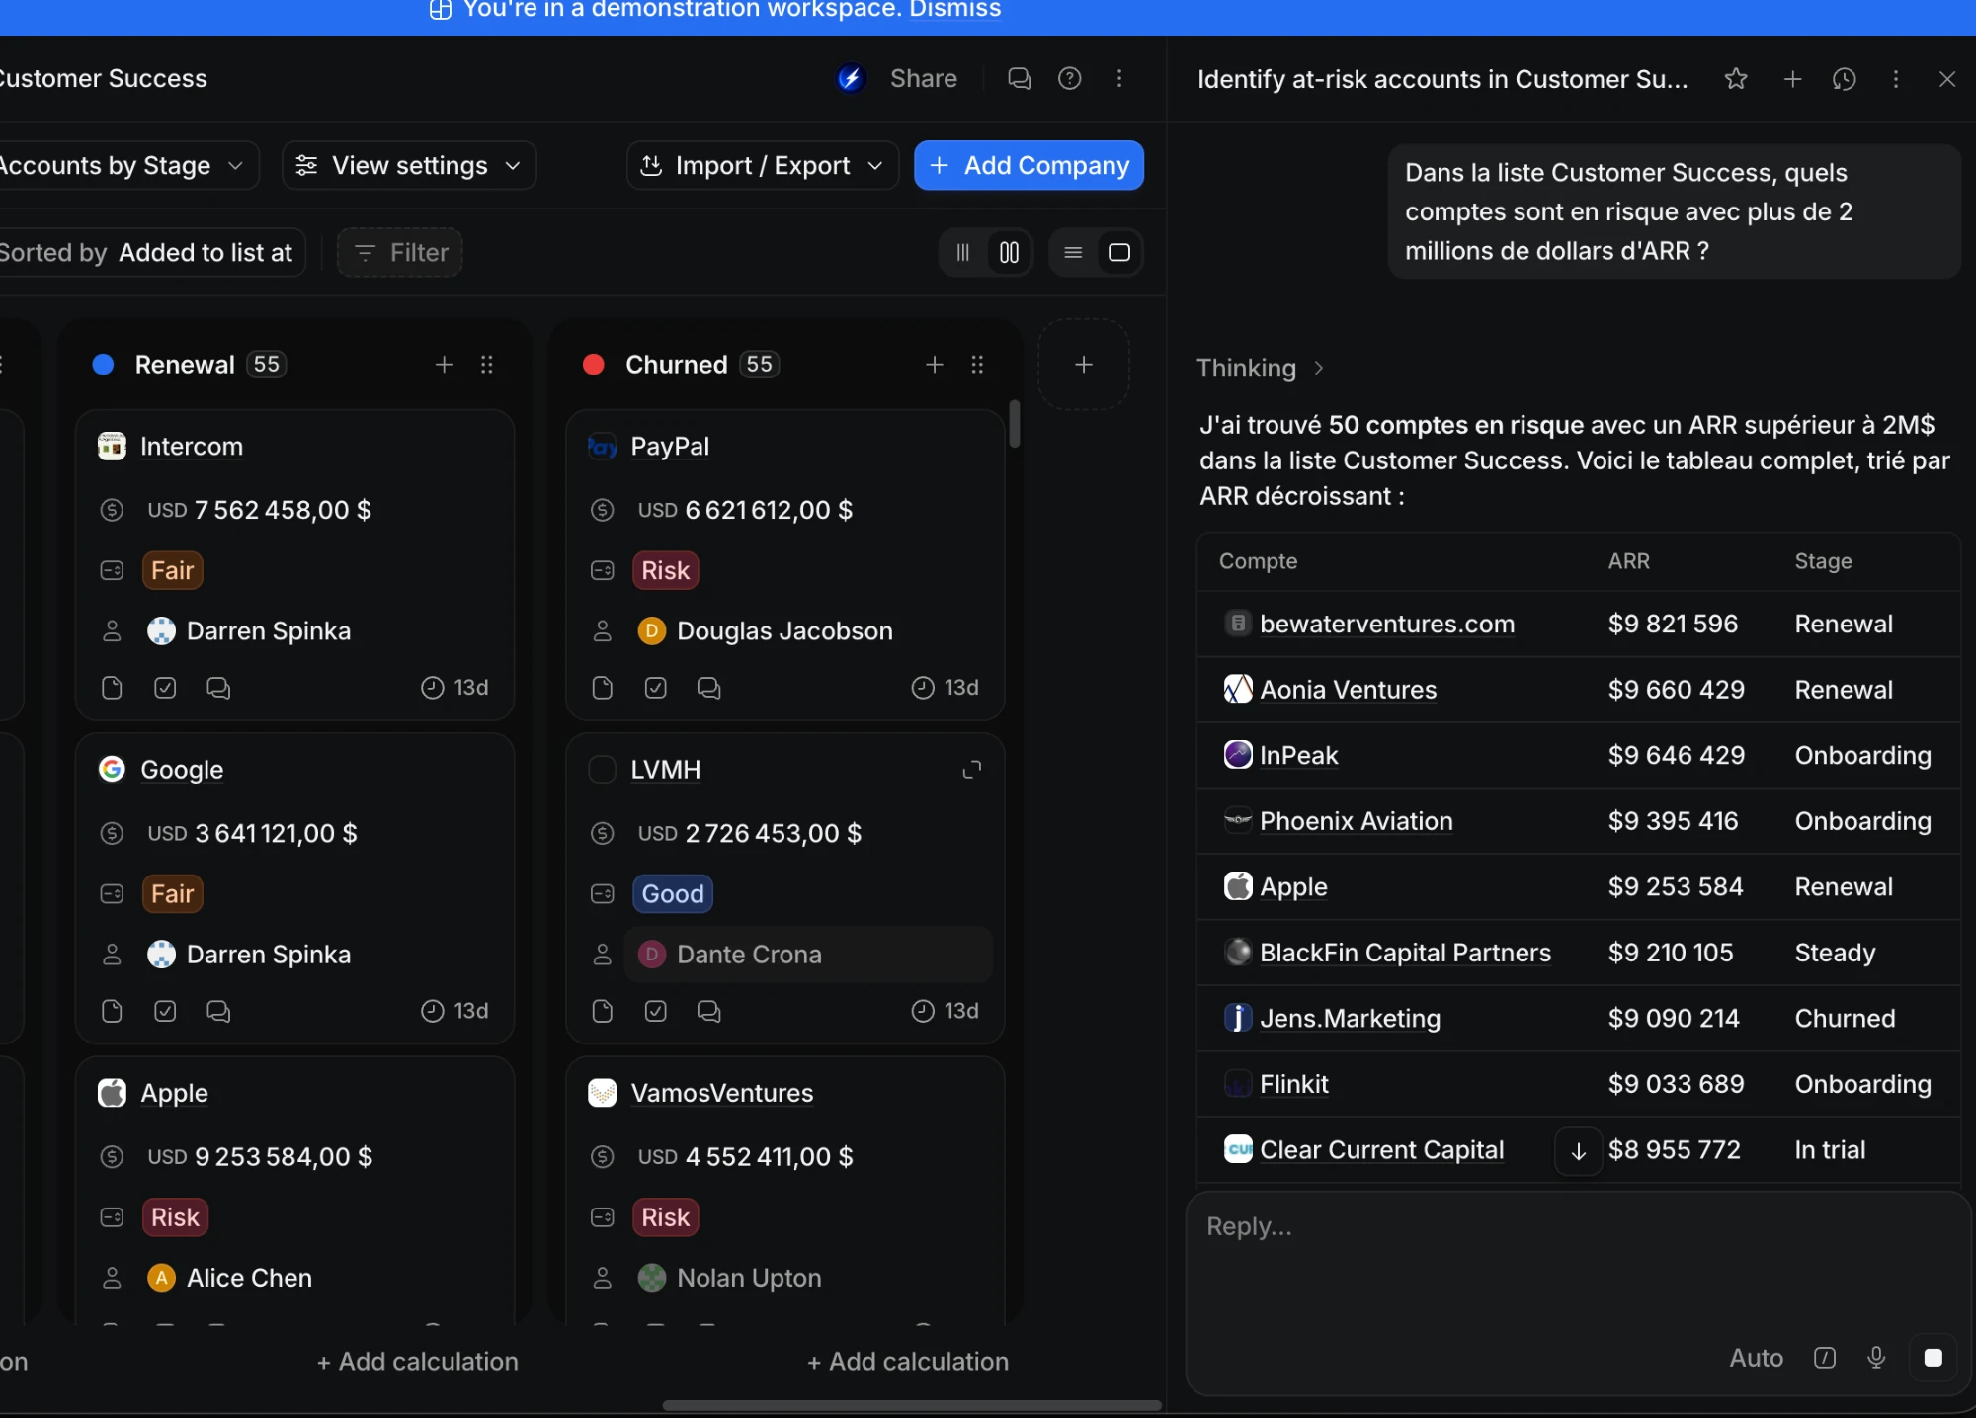
Task: Open Dante Crona owner field on LVMH
Action: [x=808, y=955]
